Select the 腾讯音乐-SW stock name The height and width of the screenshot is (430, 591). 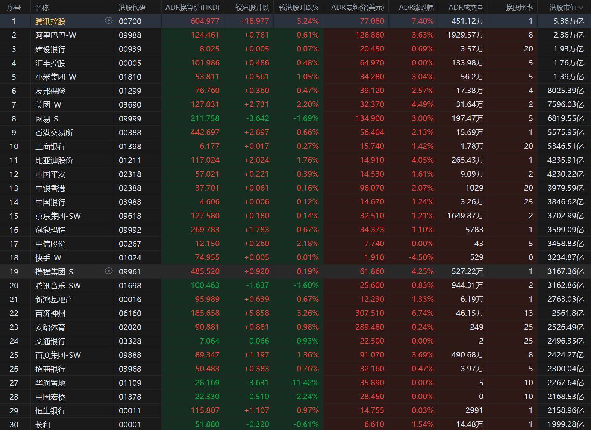coord(58,285)
